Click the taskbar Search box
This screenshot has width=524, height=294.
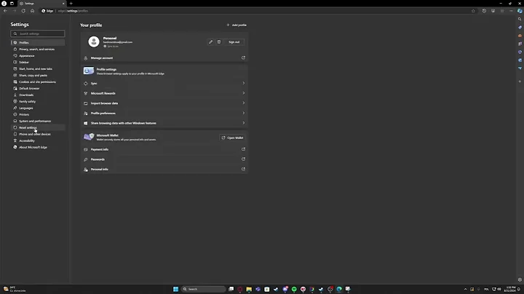click(x=204, y=289)
